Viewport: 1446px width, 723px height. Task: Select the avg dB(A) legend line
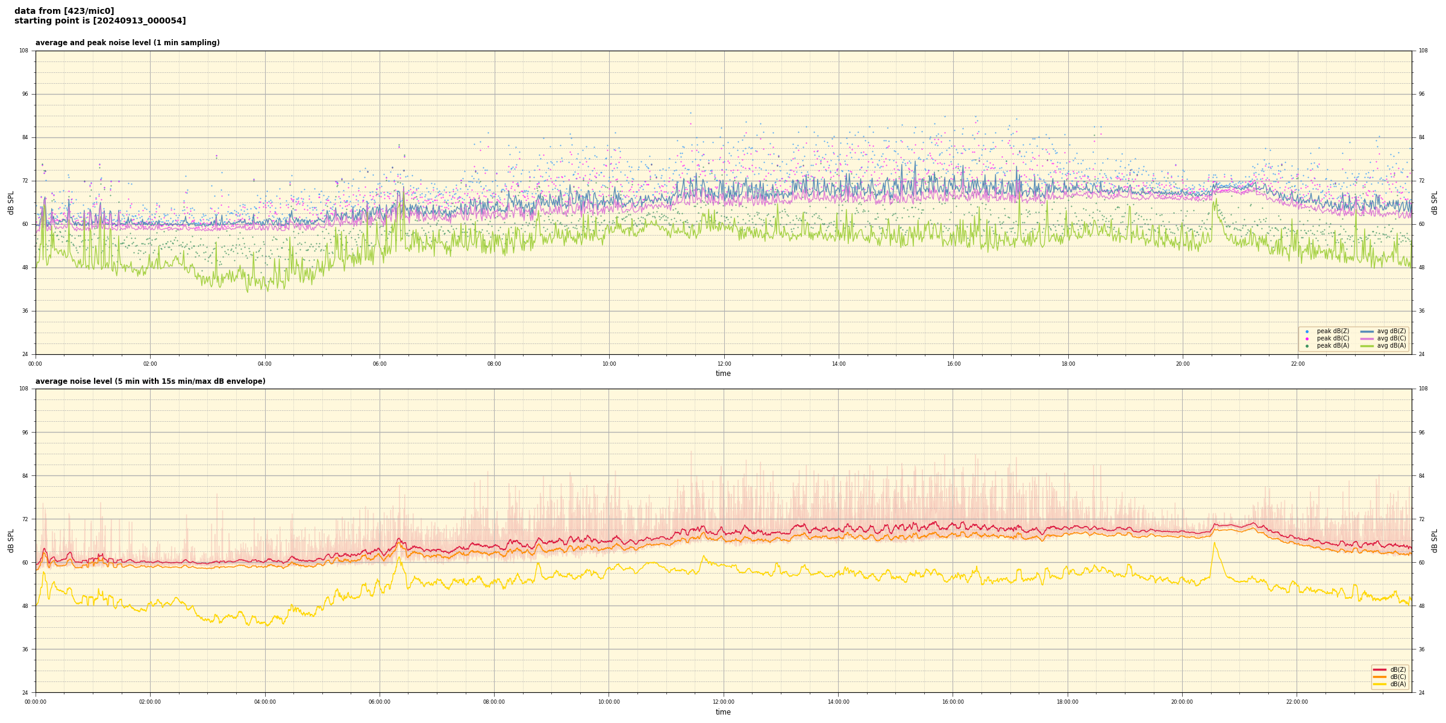coord(1367,346)
